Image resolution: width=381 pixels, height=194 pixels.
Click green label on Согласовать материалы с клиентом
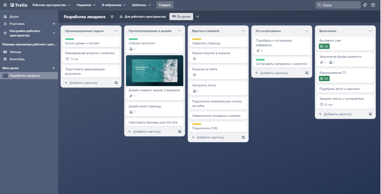coord(260,60)
